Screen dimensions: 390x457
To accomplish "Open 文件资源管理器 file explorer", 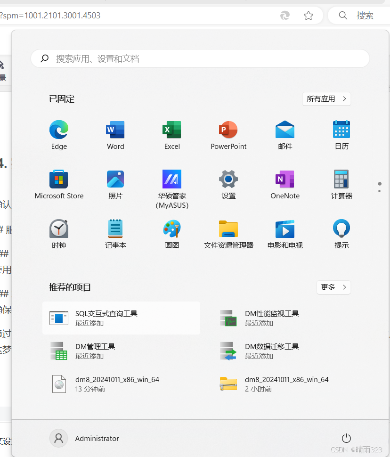I will pyautogui.click(x=228, y=234).
